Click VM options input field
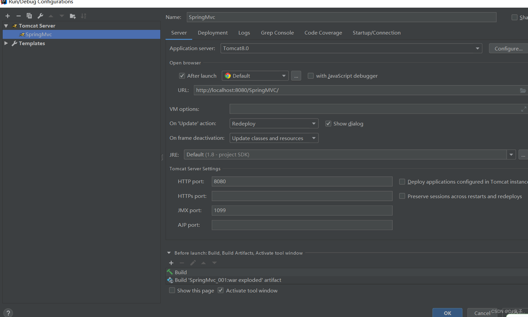Screen dimensions: 528x317 pos(379,109)
